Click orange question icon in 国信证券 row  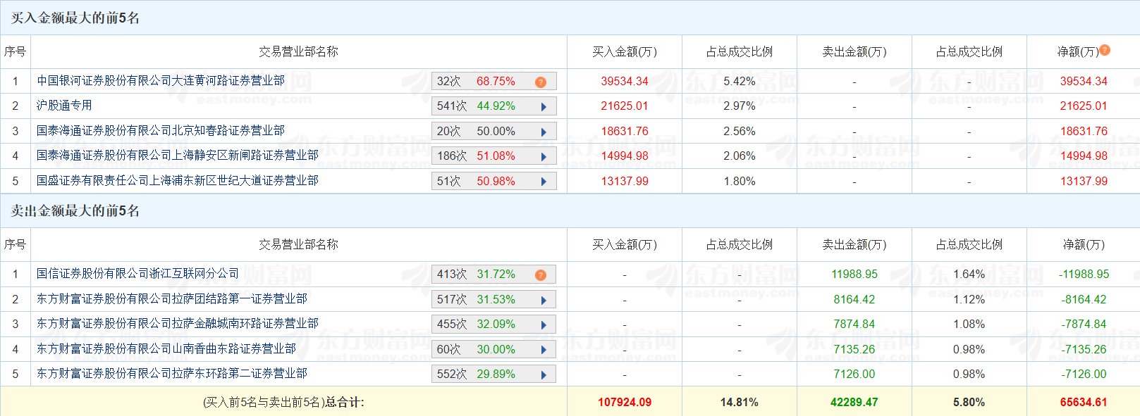[x=541, y=275]
